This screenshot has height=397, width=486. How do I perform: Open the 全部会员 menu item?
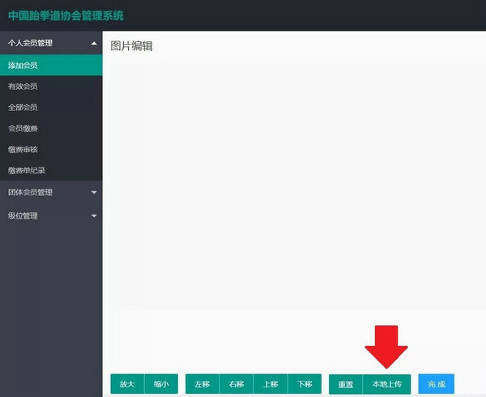[x=51, y=107]
